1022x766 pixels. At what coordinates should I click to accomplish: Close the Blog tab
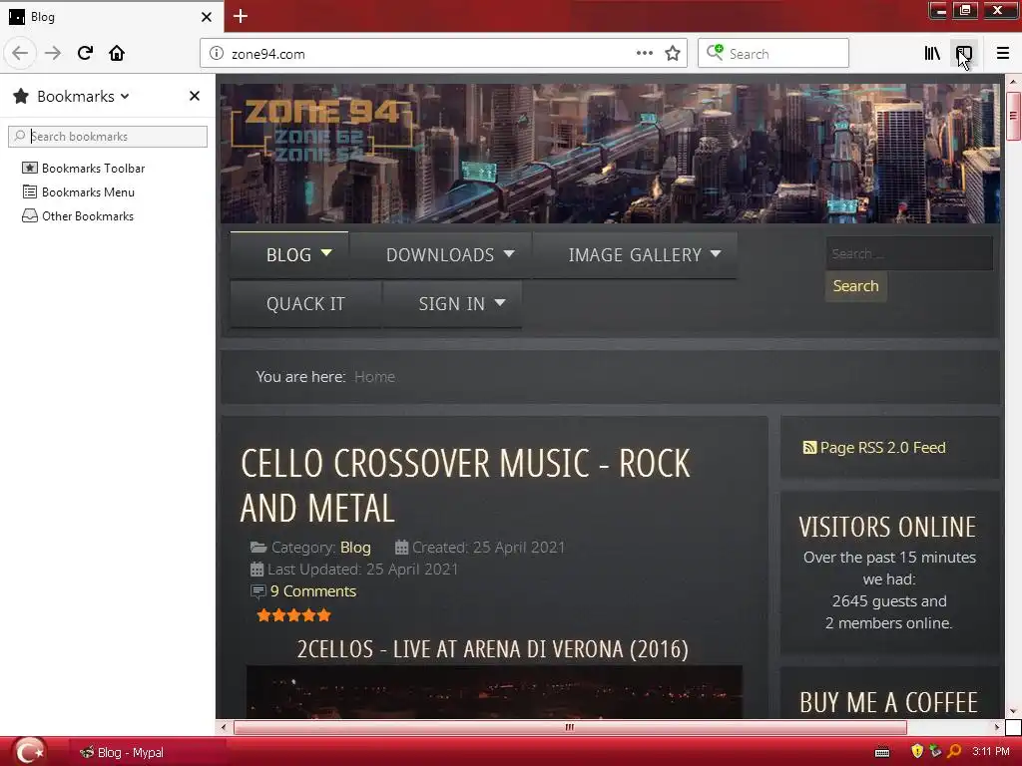[207, 17]
